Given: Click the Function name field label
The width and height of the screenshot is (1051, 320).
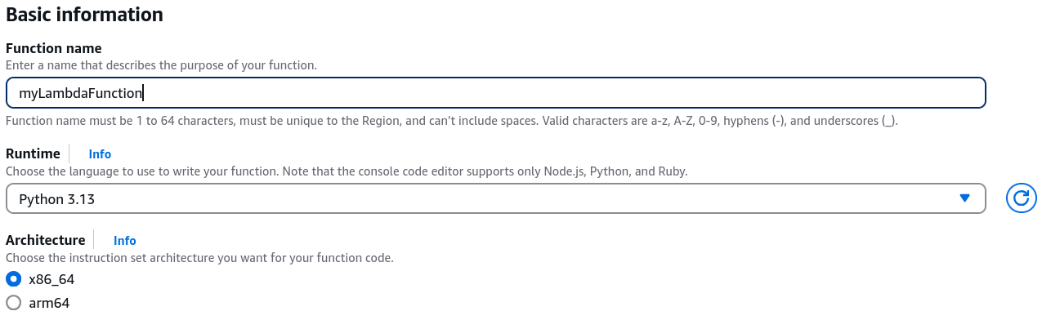Looking at the screenshot, I should 54,48.
